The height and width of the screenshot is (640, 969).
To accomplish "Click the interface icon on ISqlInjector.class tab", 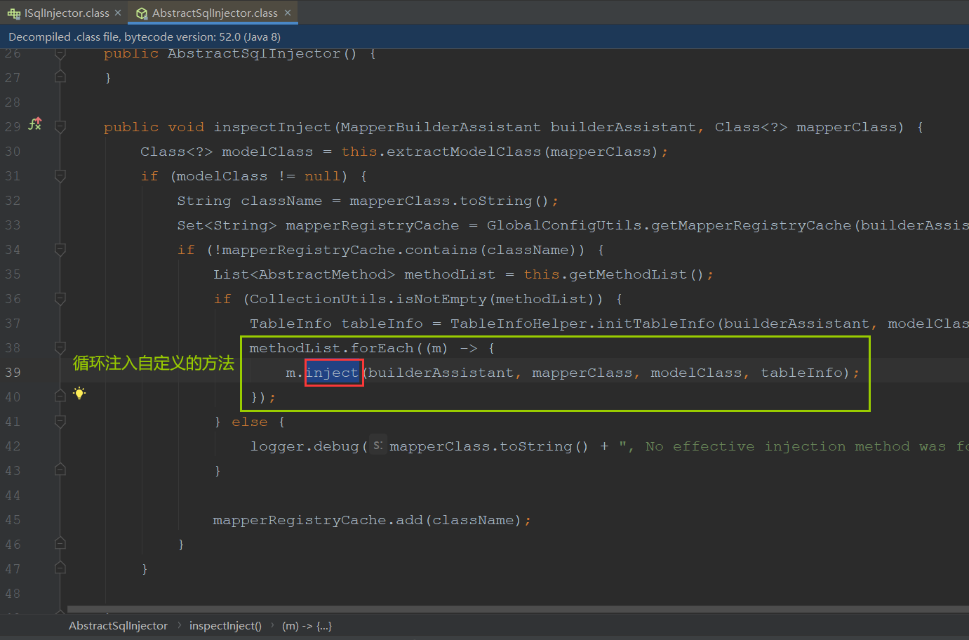I will (x=14, y=13).
